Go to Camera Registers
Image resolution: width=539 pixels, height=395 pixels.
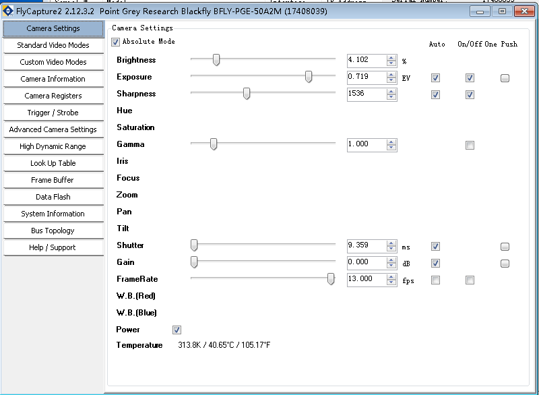pos(53,96)
